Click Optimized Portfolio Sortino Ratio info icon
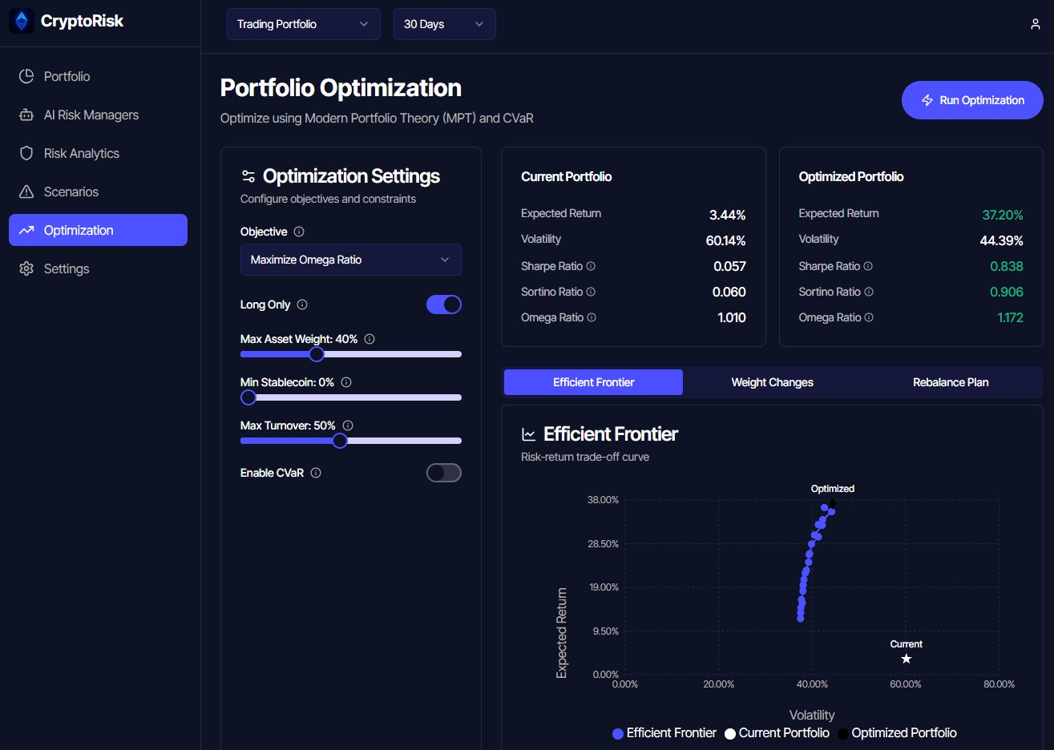 (869, 292)
